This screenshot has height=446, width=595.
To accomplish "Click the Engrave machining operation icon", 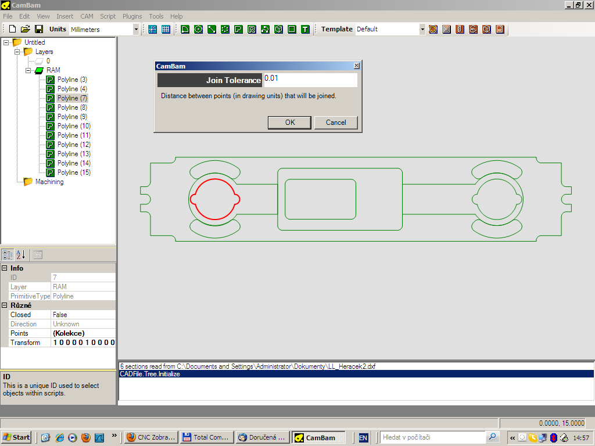I will pos(474,29).
